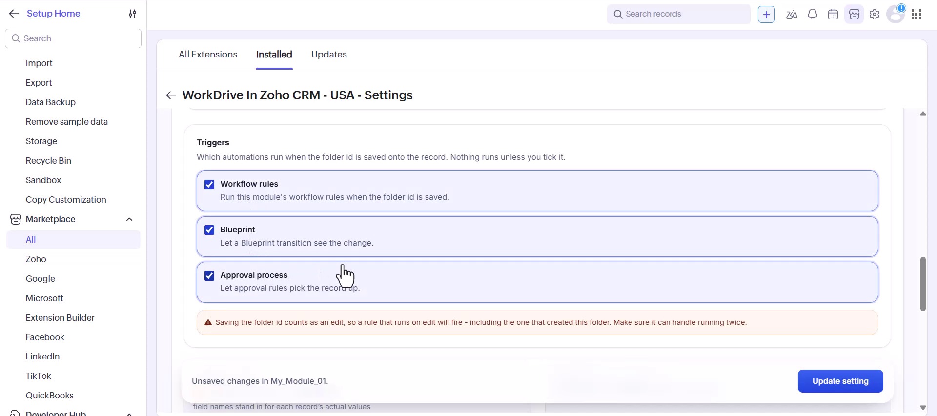Open the apps grid launcher
This screenshot has height=416, width=937.
(917, 14)
